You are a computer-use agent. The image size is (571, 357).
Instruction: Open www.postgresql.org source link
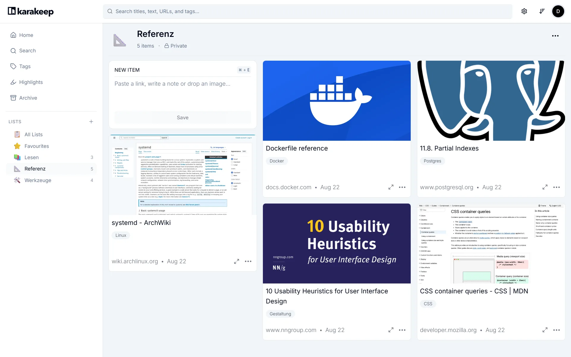[446, 187]
